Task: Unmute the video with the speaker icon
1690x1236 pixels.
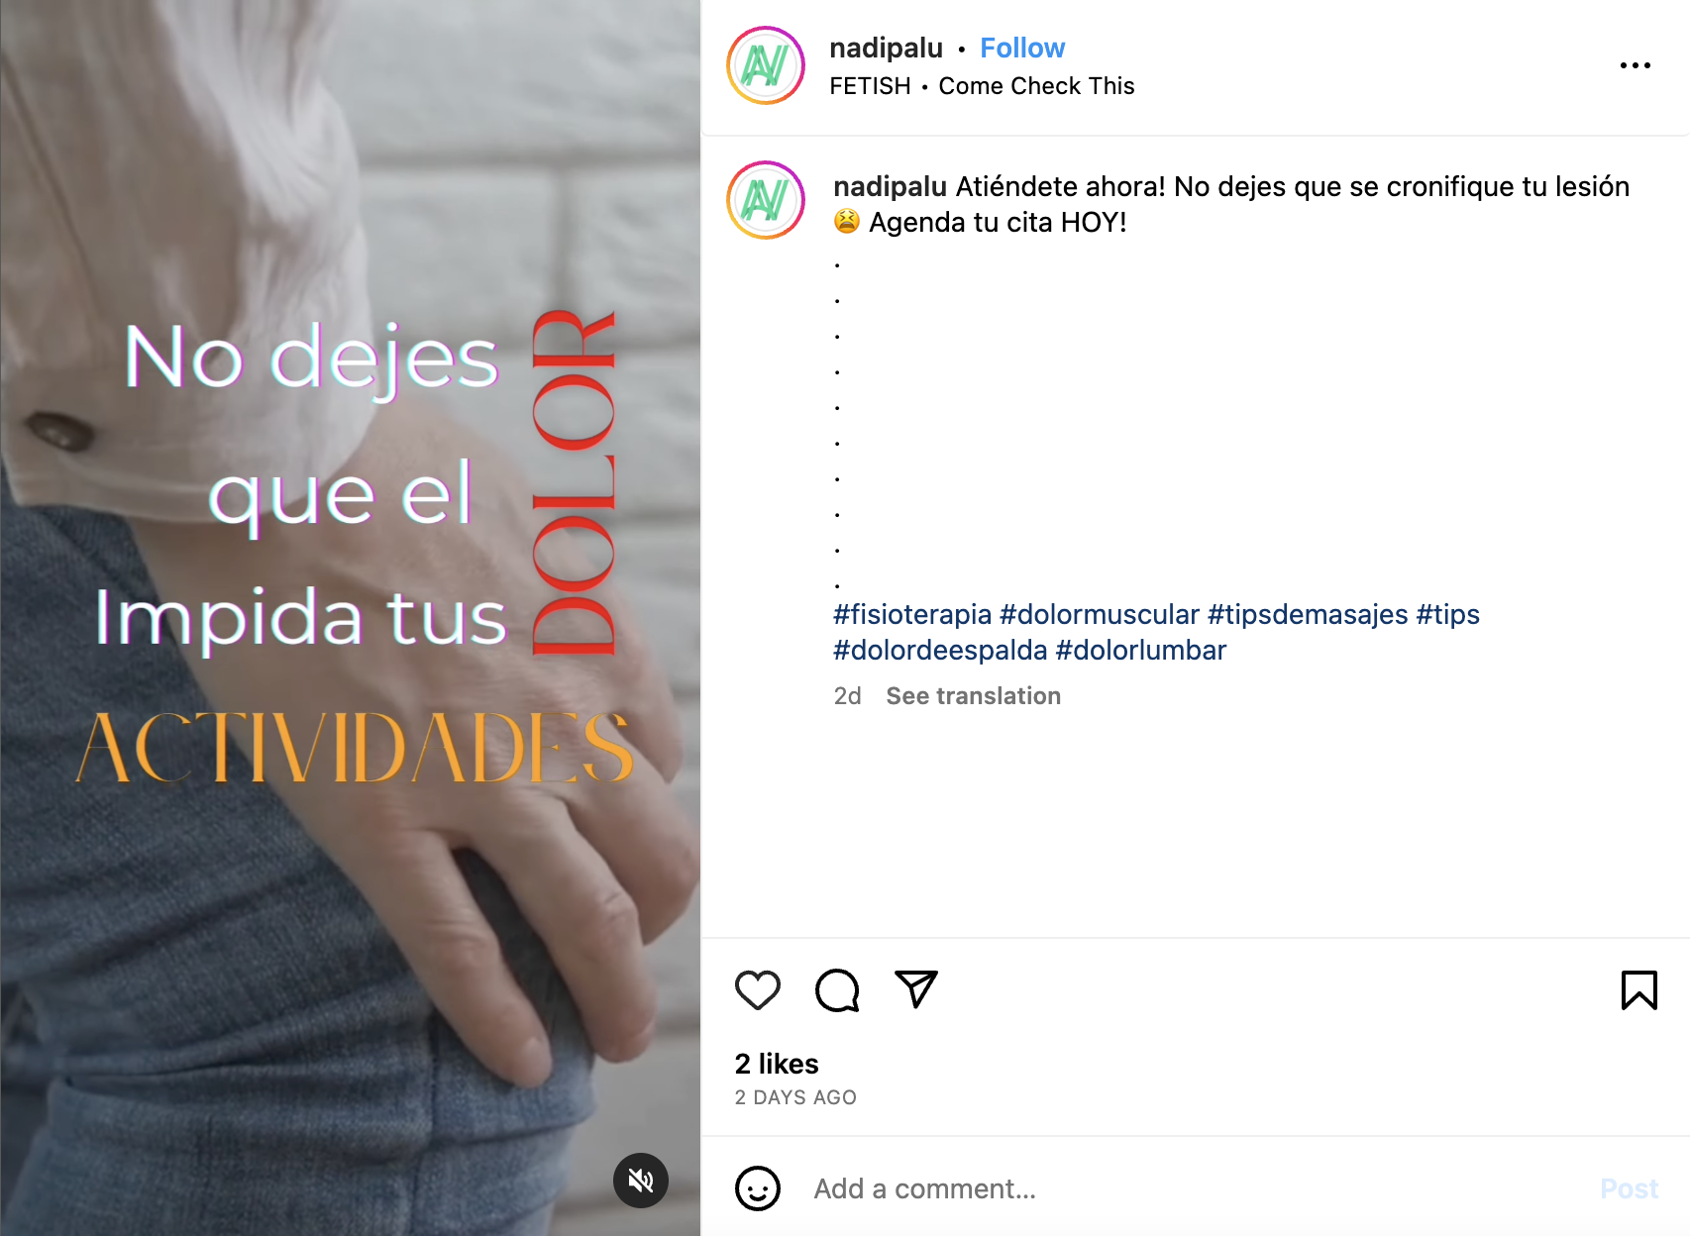Action: tap(641, 1181)
